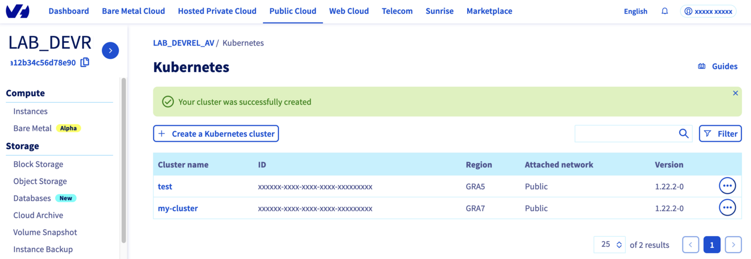Image resolution: width=751 pixels, height=259 pixels.
Task: Open the Telecom section
Action: (397, 11)
